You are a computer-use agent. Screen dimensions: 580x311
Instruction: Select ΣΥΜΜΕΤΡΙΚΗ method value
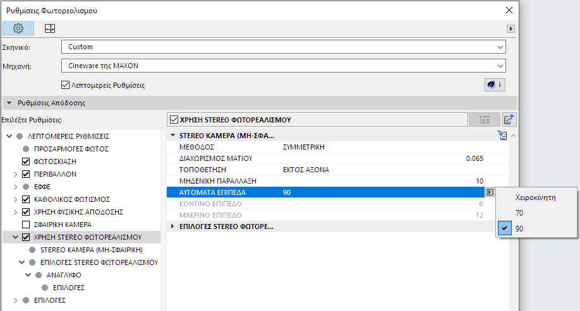(304, 147)
